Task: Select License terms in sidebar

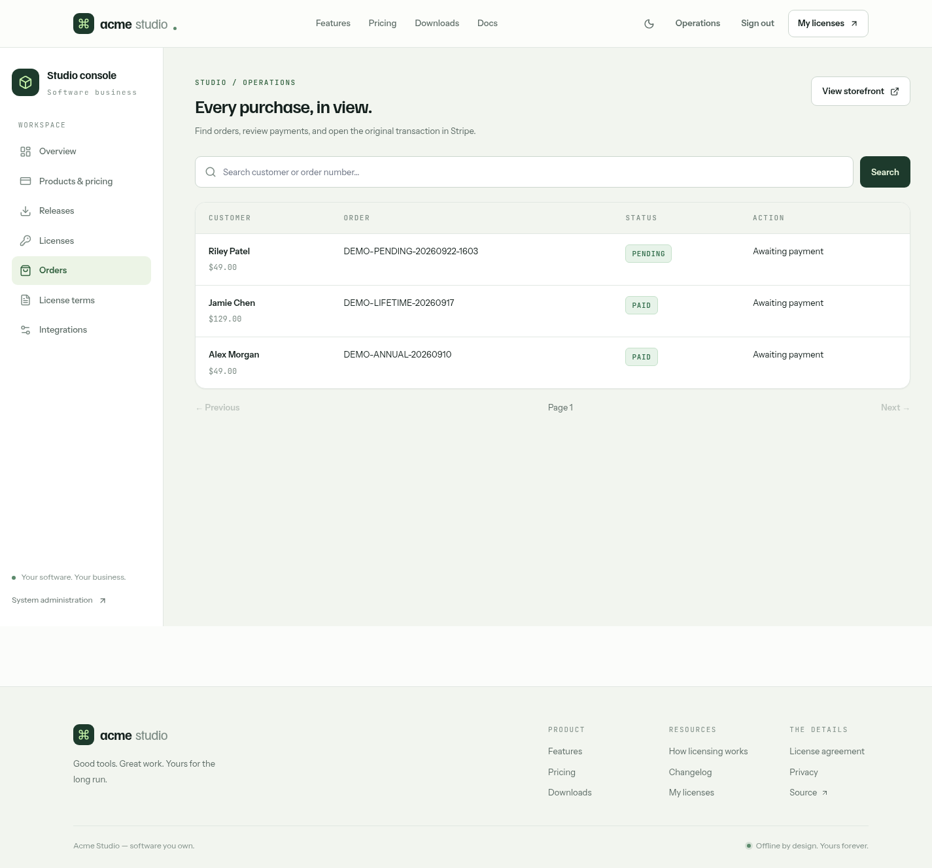Action: click(x=81, y=300)
